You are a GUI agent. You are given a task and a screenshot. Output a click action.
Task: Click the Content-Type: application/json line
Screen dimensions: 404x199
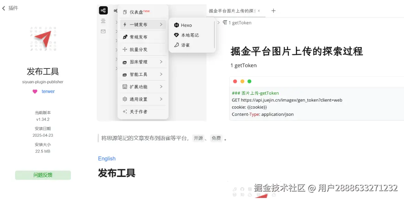pos(263,114)
